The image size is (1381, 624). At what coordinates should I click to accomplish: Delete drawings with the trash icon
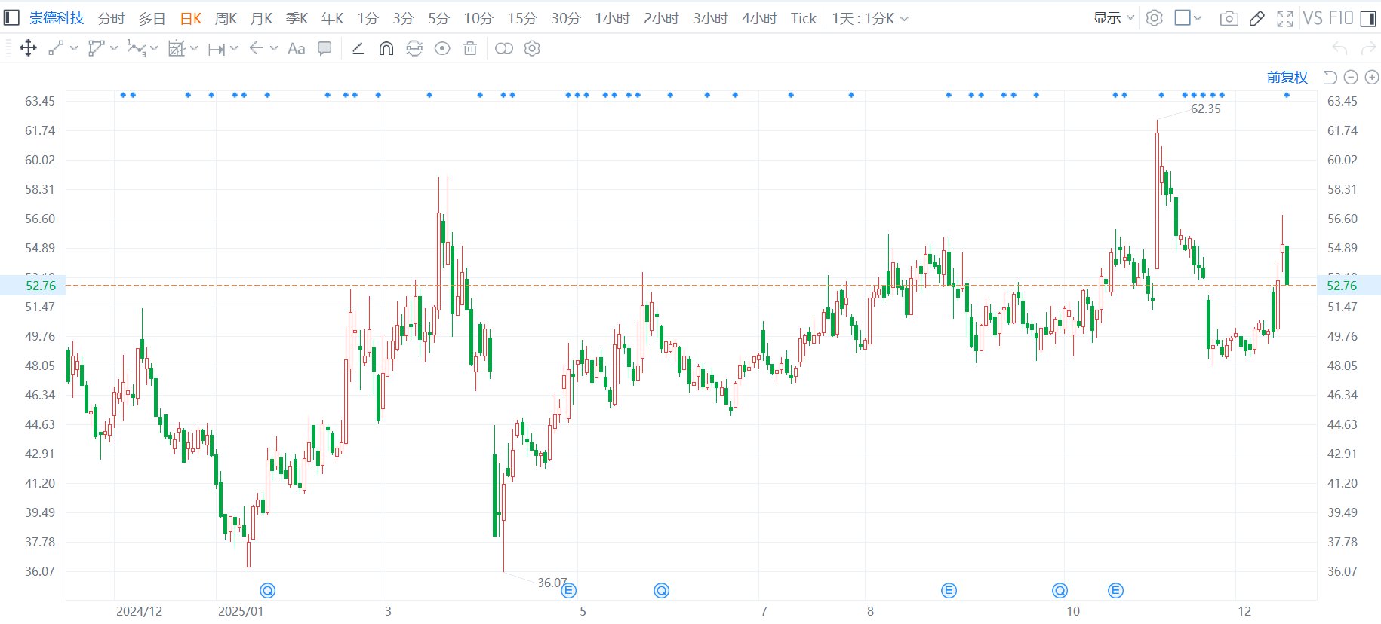(x=470, y=49)
